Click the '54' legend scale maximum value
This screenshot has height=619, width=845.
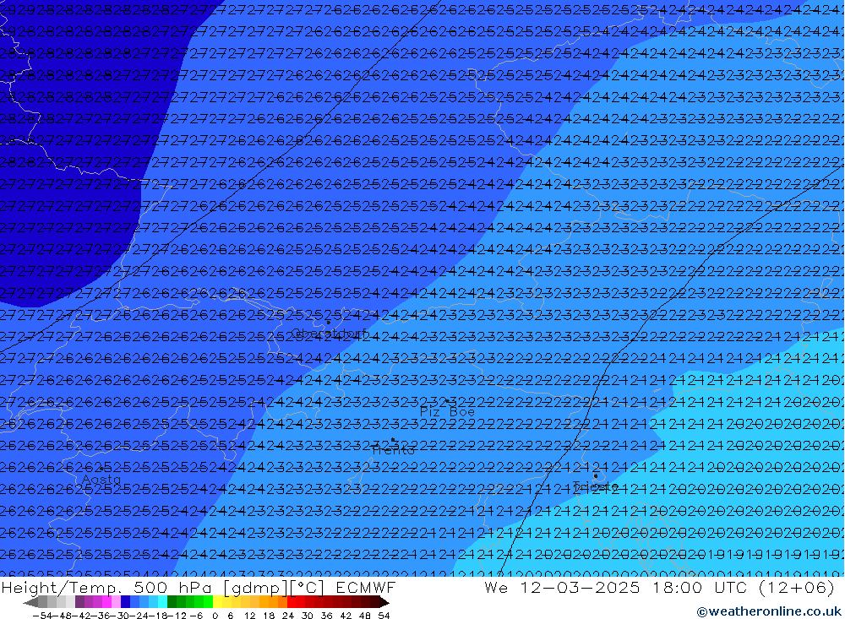coord(384,616)
